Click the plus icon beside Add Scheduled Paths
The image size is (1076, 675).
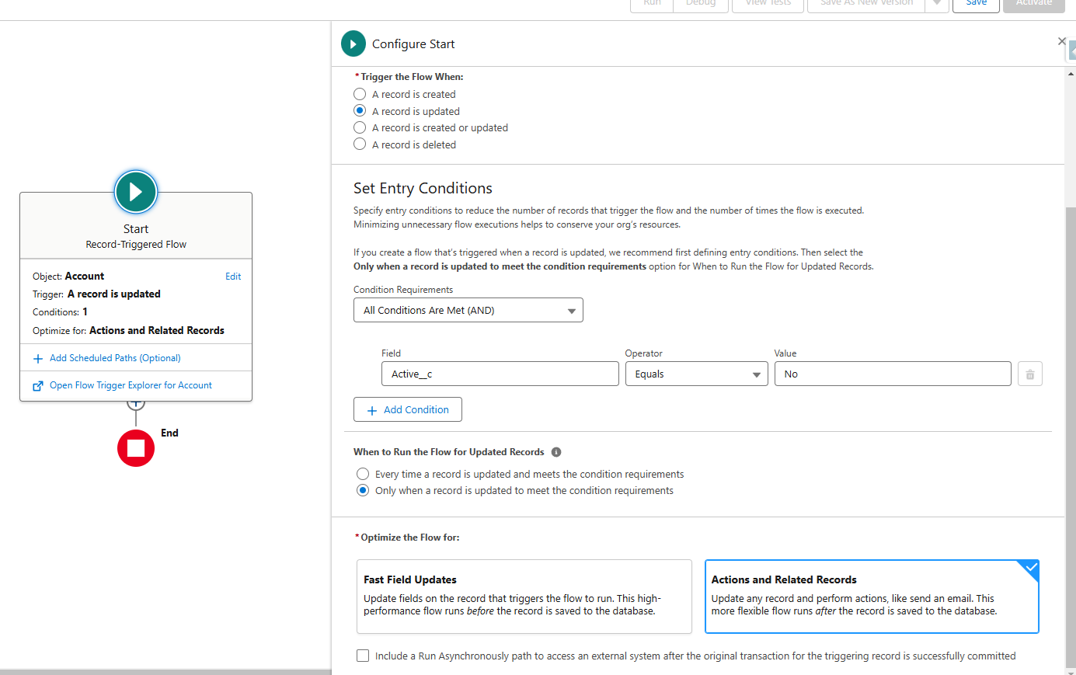point(38,359)
